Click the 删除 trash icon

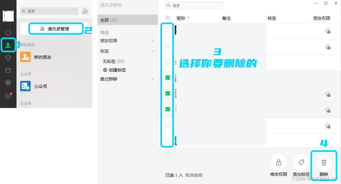point(324,162)
